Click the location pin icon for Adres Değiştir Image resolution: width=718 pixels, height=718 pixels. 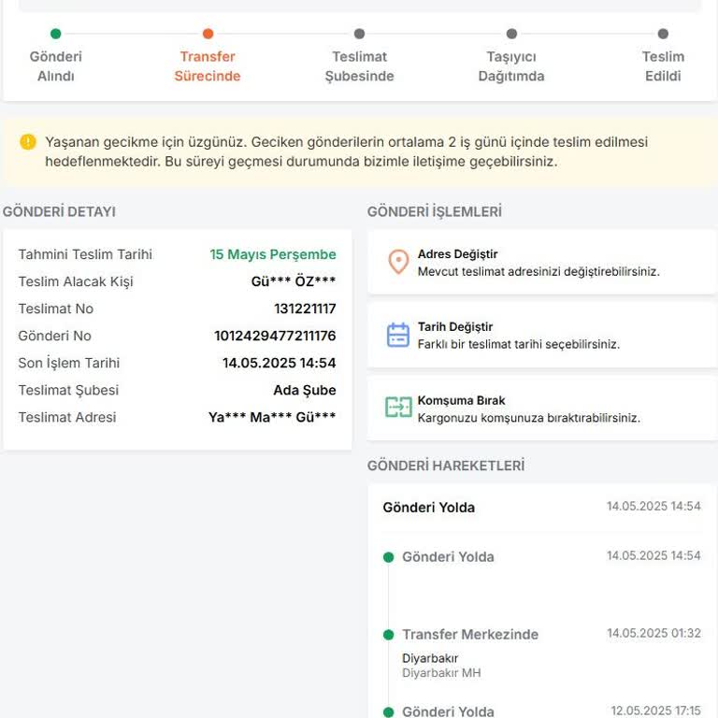tap(398, 262)
